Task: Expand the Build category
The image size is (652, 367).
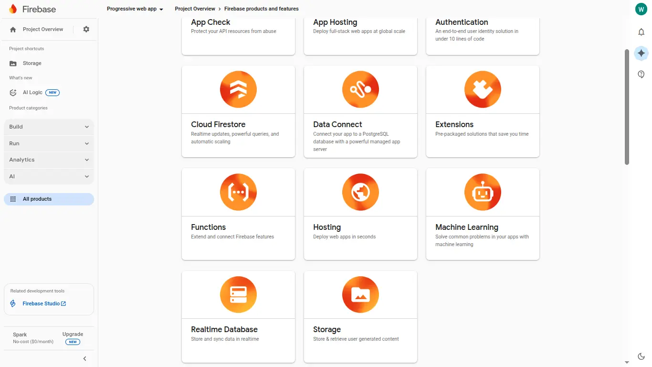Action: (48, 127)
